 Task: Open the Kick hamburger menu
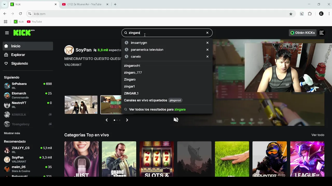pos(7,33)
